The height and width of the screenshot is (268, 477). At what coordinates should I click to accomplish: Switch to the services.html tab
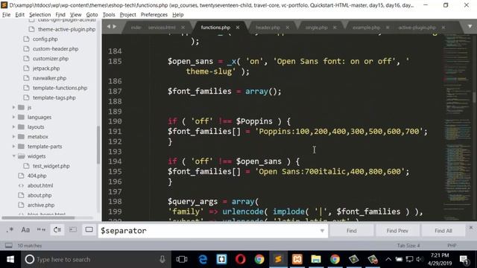(x=162, y=28)
